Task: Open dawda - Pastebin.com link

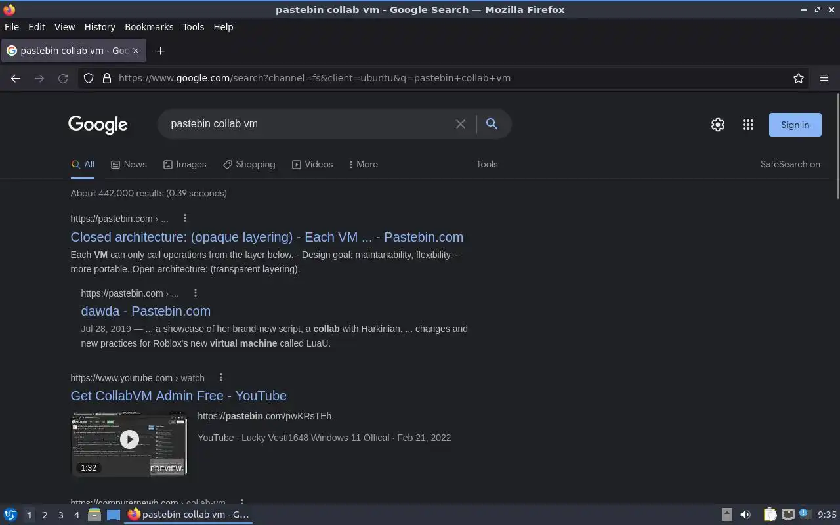Action: point(146,311)
